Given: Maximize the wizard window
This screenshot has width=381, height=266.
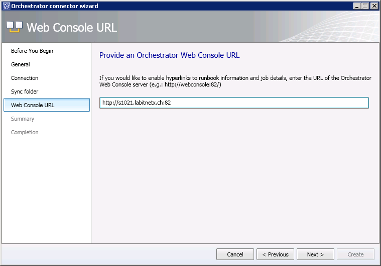Looking at the screenshot, I should tap(365, 6).
